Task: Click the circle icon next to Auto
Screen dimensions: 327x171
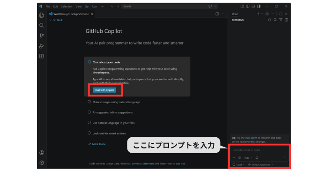Action: click(x=239, y=158)
